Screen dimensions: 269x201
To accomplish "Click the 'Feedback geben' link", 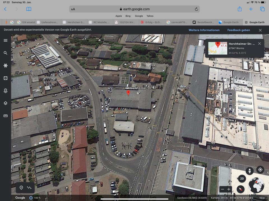I will pos(238,30).
